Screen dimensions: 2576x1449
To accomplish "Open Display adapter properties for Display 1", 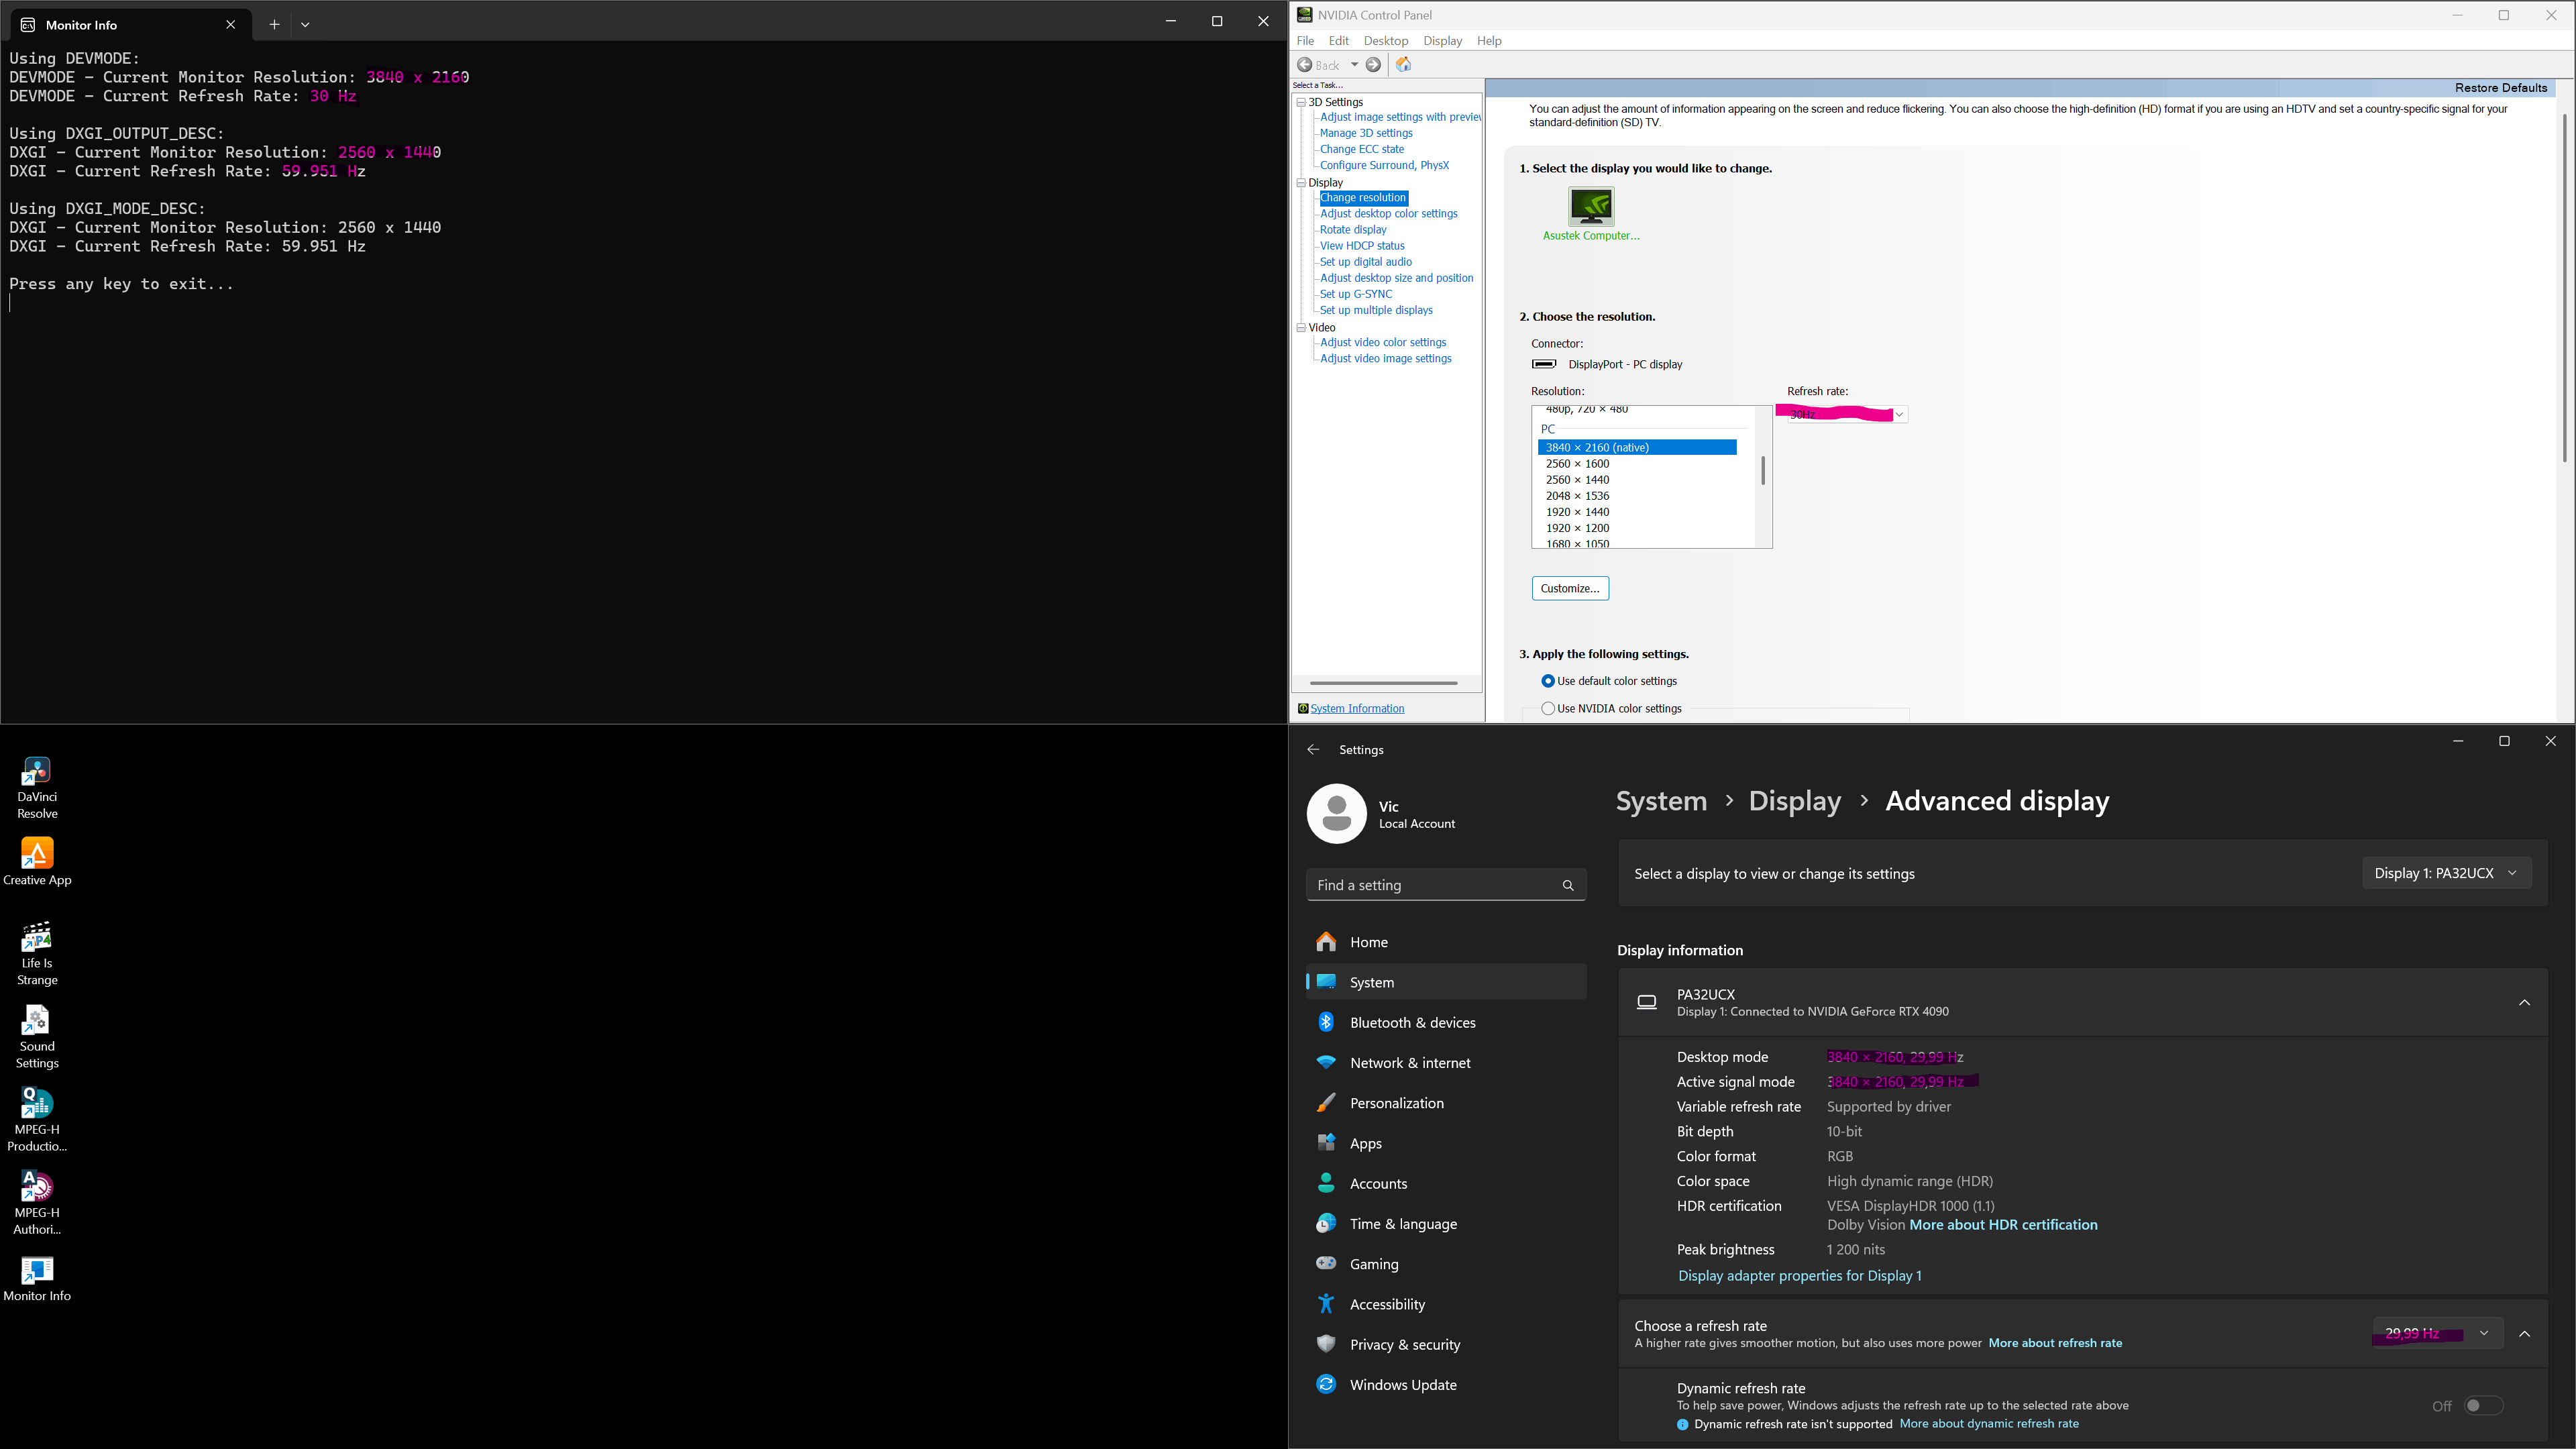I will [x=1799, y=1275].
